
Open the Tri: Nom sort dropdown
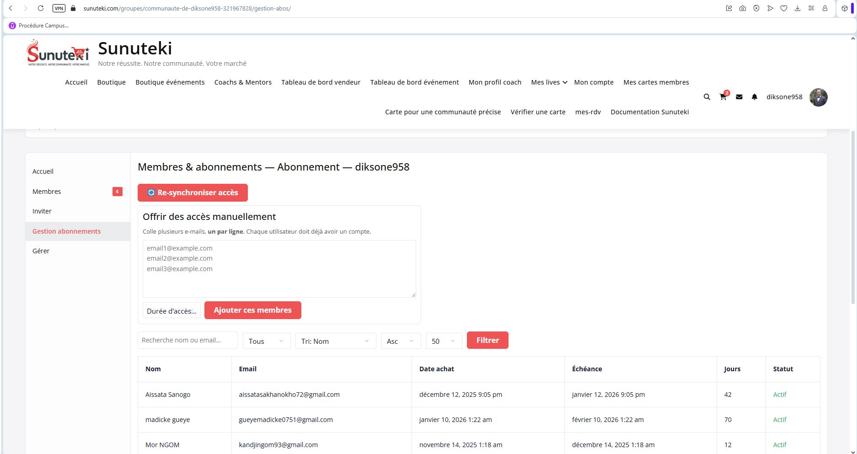click(335, 341)
